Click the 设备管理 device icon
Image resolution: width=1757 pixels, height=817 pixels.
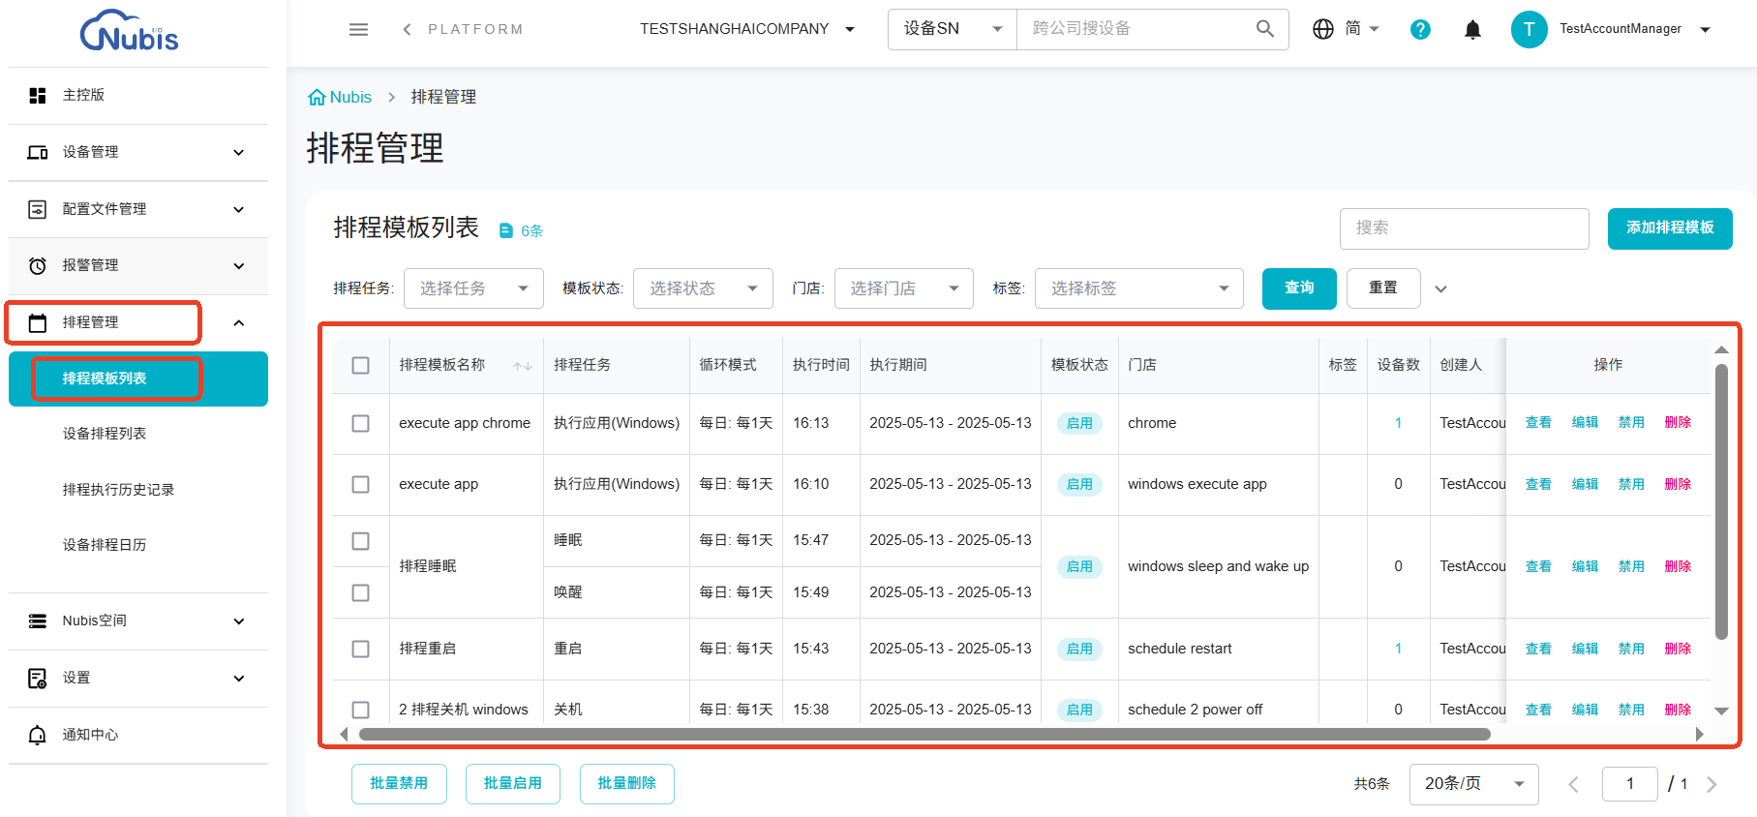pos(38,152)
